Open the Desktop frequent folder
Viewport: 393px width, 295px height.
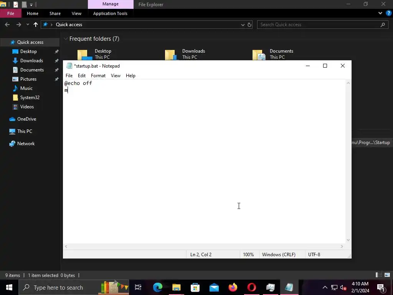95,54
